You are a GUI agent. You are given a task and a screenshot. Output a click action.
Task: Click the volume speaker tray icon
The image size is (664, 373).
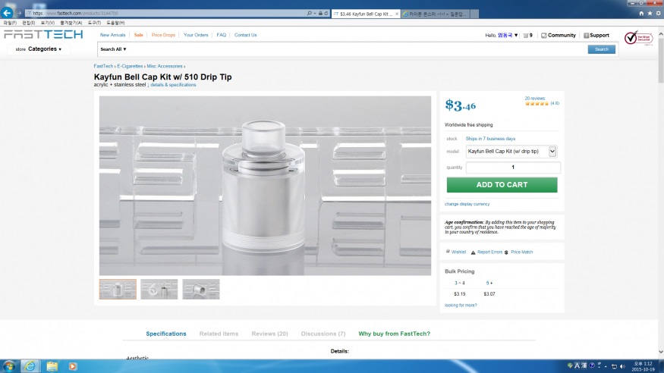(622, 366)
